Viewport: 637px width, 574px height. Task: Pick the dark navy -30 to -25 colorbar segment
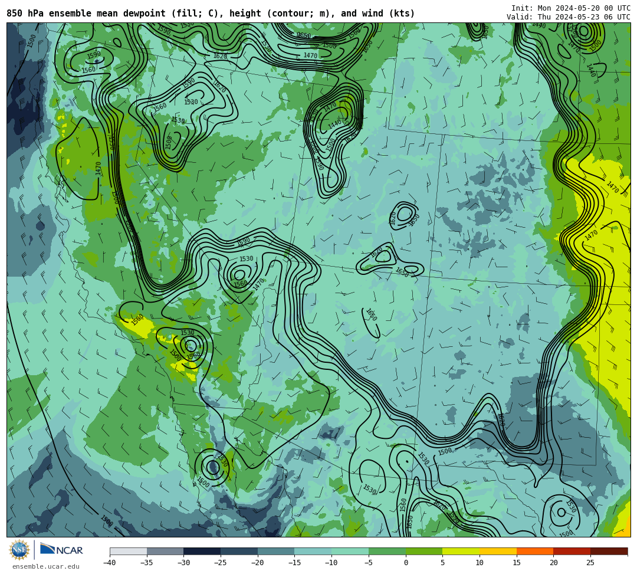coord(202,551)
